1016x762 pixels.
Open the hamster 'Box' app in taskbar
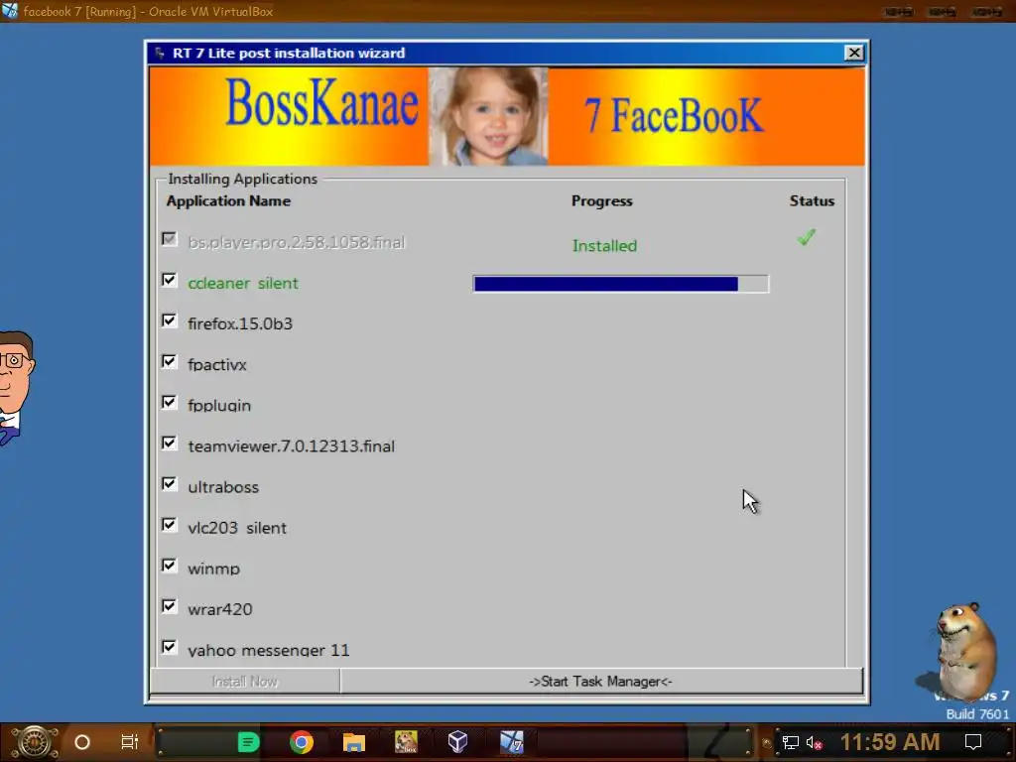pyautogui.click(x=406, y=742)
